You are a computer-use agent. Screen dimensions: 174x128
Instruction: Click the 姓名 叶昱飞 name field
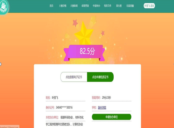point(65,98)
